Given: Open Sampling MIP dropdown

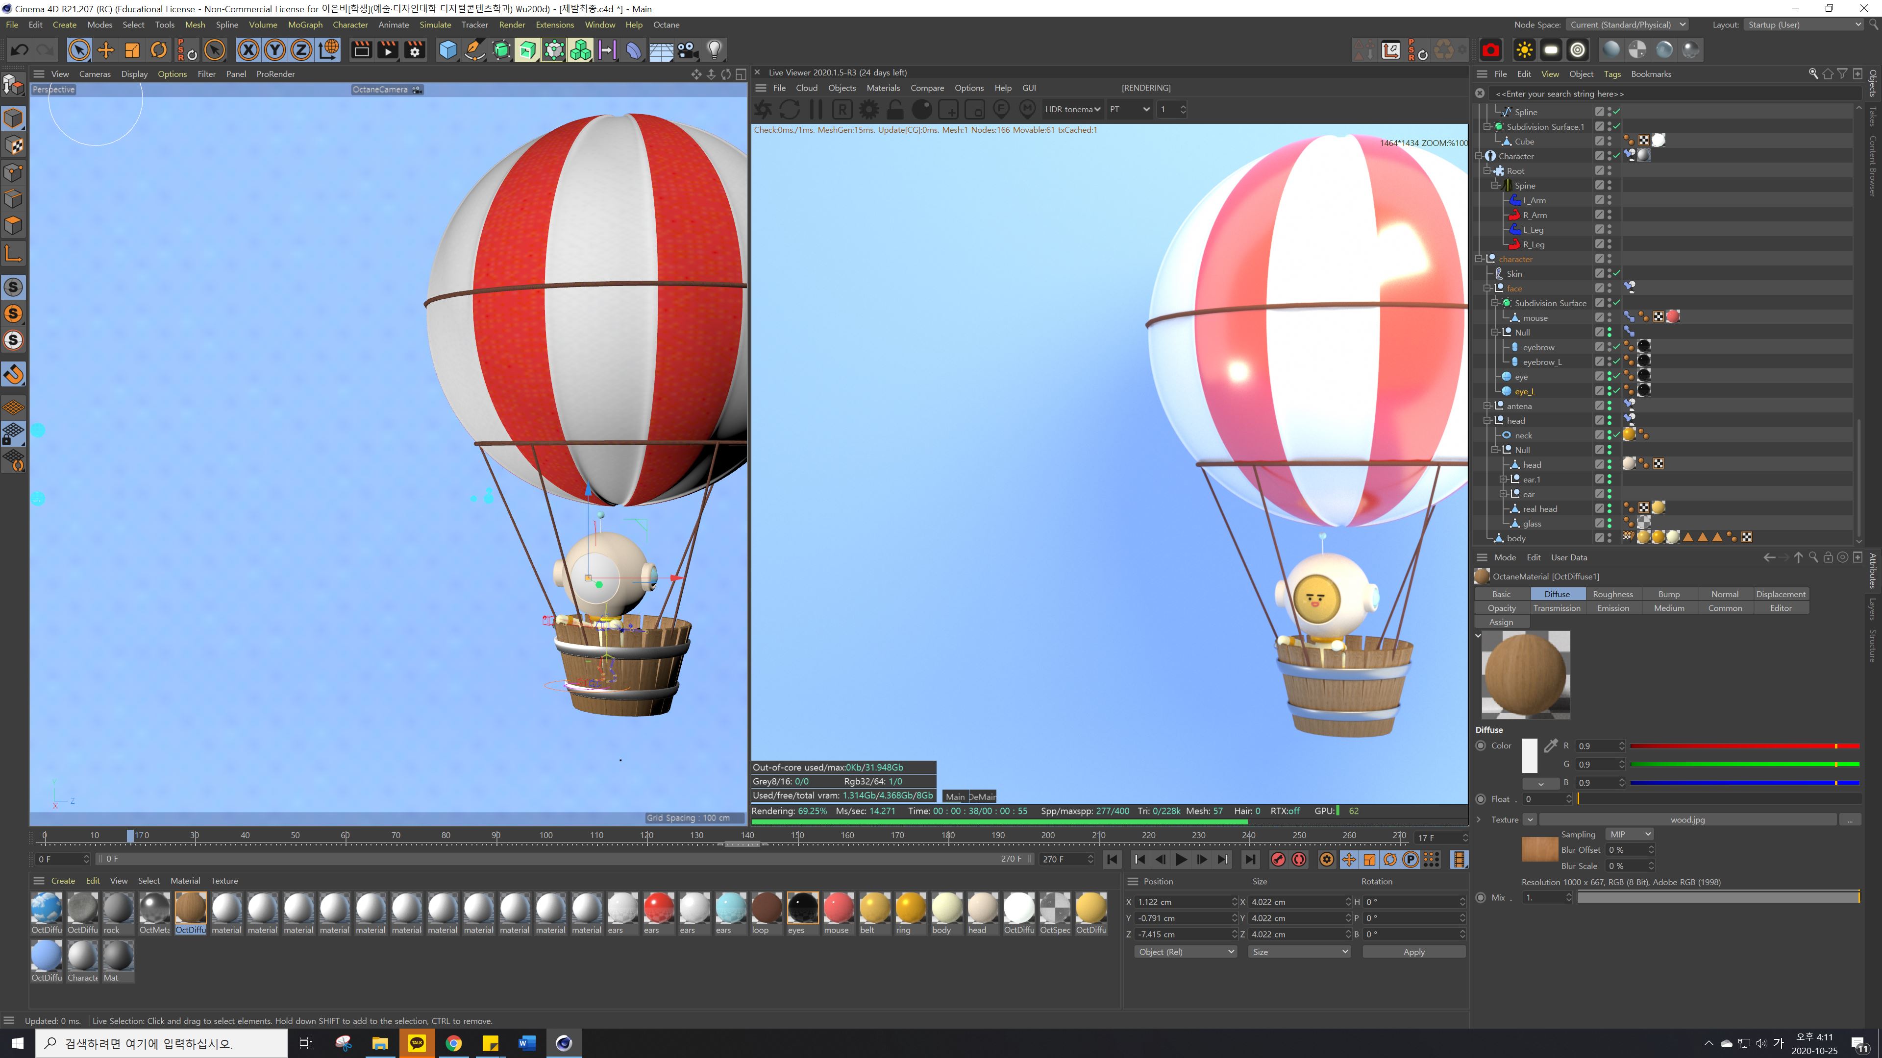Looking at the screenshot, I should pos(1629,835).
